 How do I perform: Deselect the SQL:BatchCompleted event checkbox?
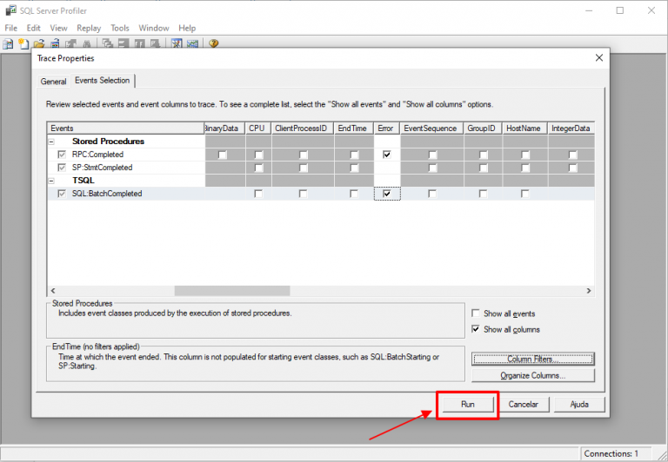62,194
